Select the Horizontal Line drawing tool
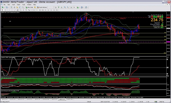 (12, 10)
